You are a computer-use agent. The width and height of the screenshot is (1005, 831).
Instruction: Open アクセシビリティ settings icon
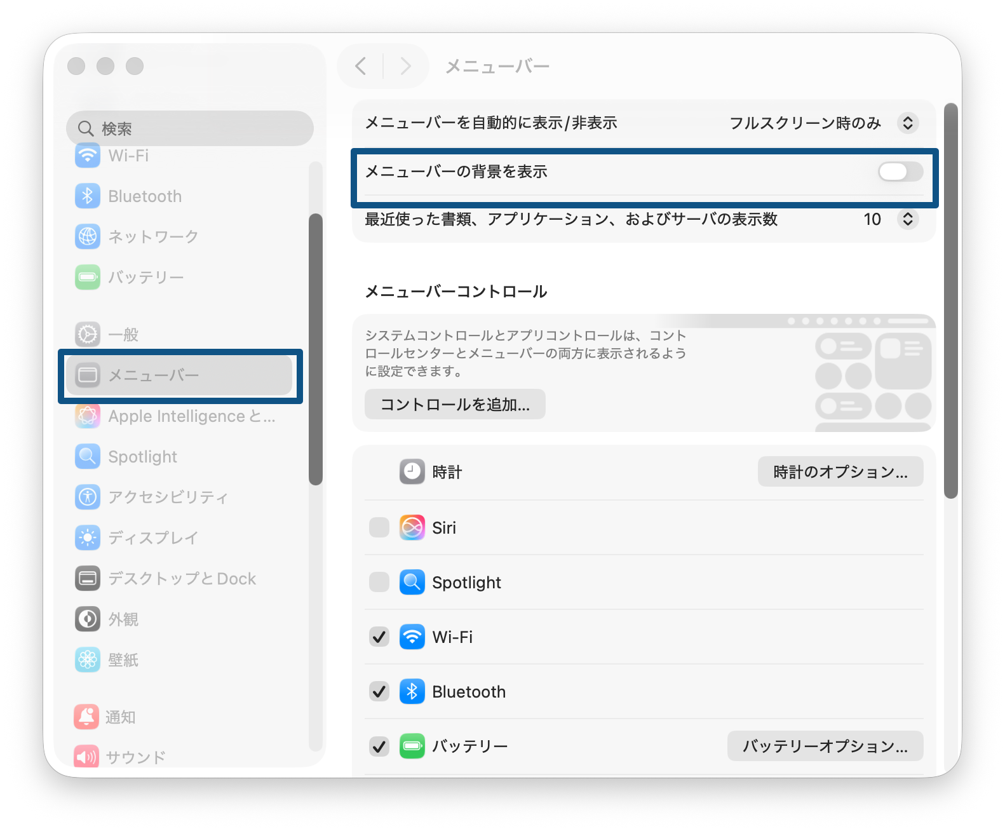[88, 497]
